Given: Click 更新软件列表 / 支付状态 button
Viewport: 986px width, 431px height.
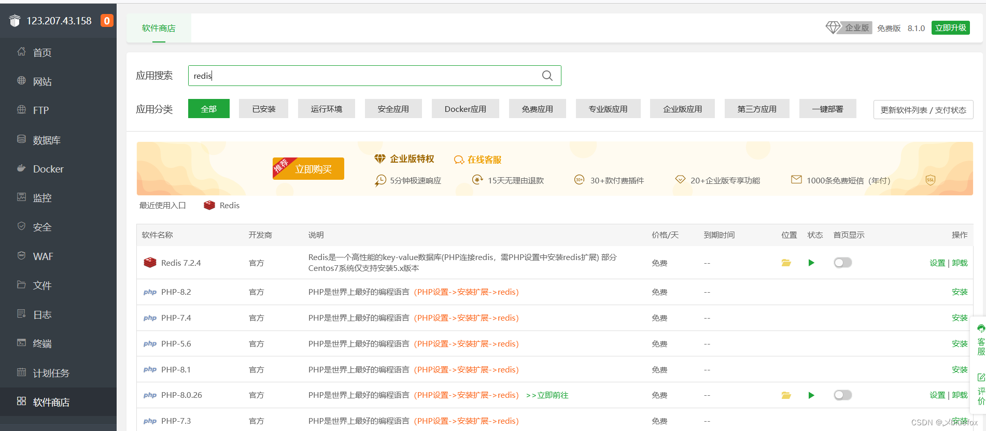Looking at the screenshot, I should 923,110.
